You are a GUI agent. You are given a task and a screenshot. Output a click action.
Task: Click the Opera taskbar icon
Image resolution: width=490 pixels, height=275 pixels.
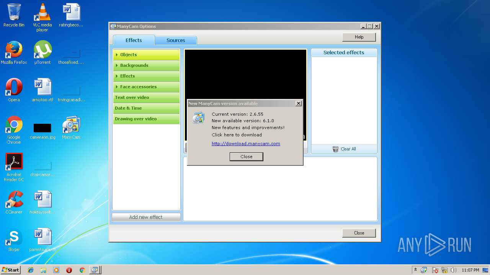[x=69, y=270]
